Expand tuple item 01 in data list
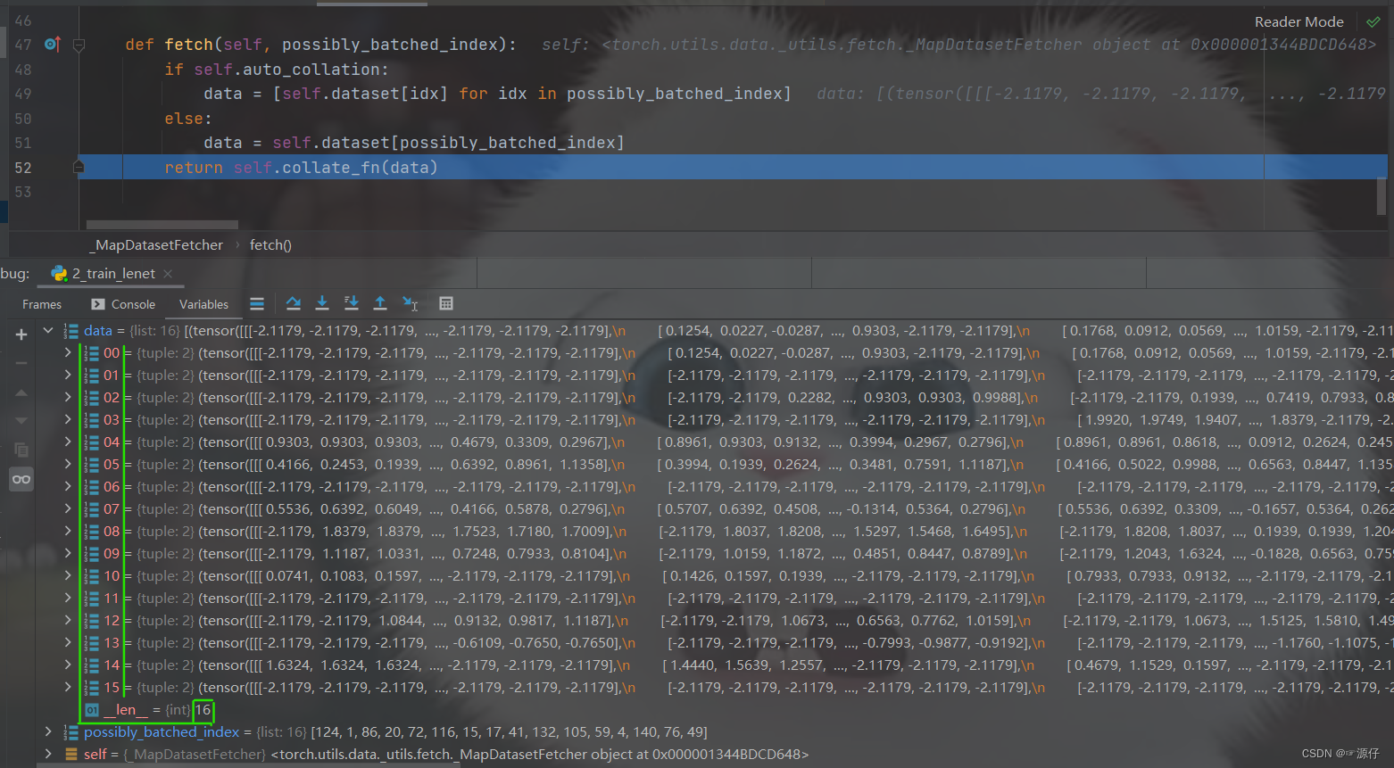 click(68, 376)
